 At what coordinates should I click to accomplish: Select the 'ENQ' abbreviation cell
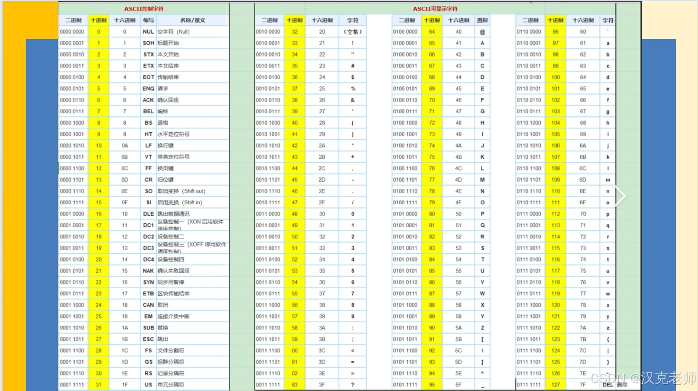148,88
